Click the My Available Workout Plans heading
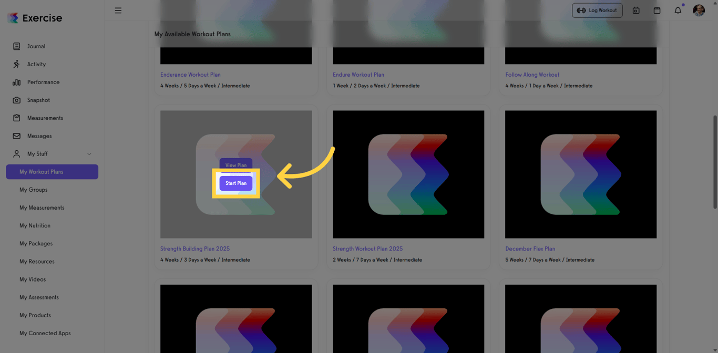The height and width of the screenshot is (353, 718). [192, 34]
